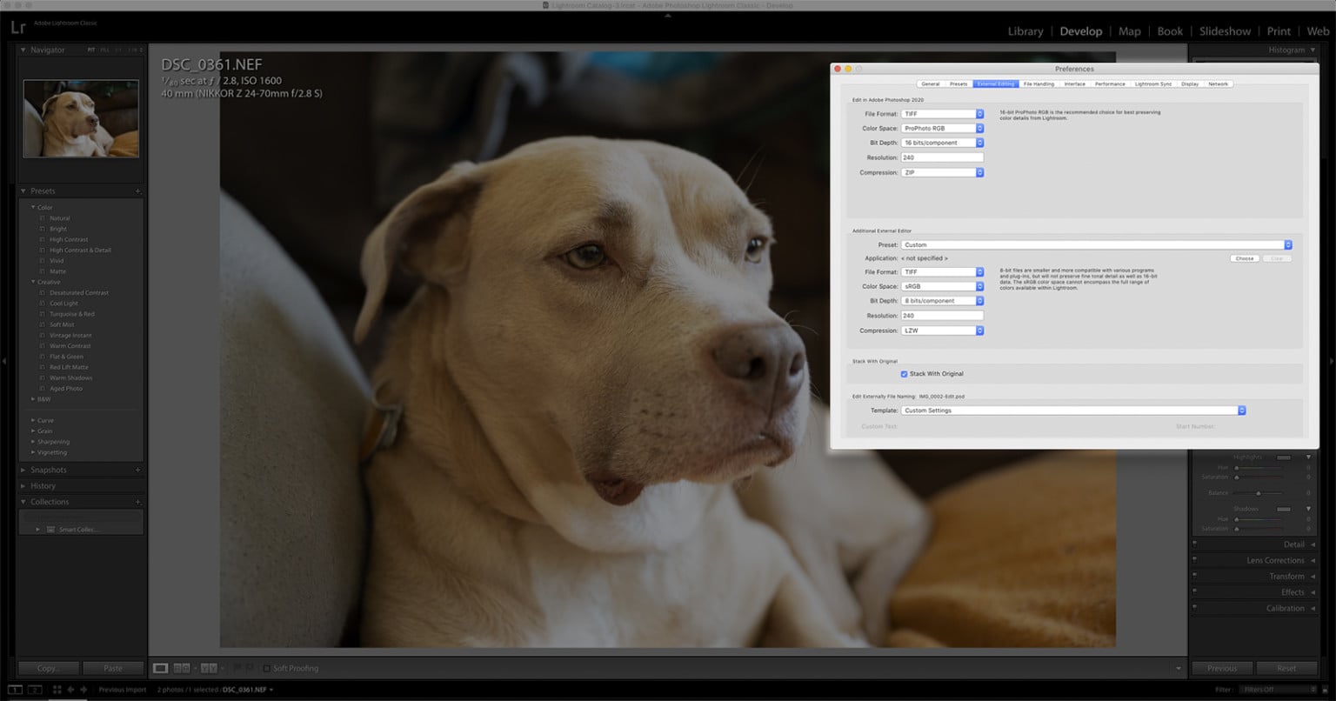Add a collection with the plus icon
This screenshot has width=1336, height=701.
click(x=137, y=502)
